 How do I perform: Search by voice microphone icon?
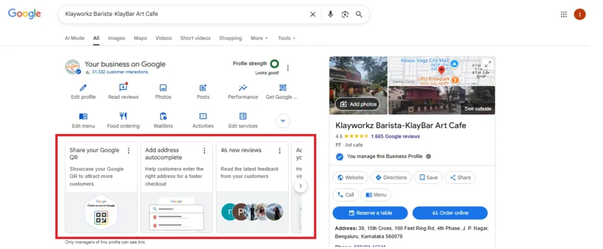330,14
